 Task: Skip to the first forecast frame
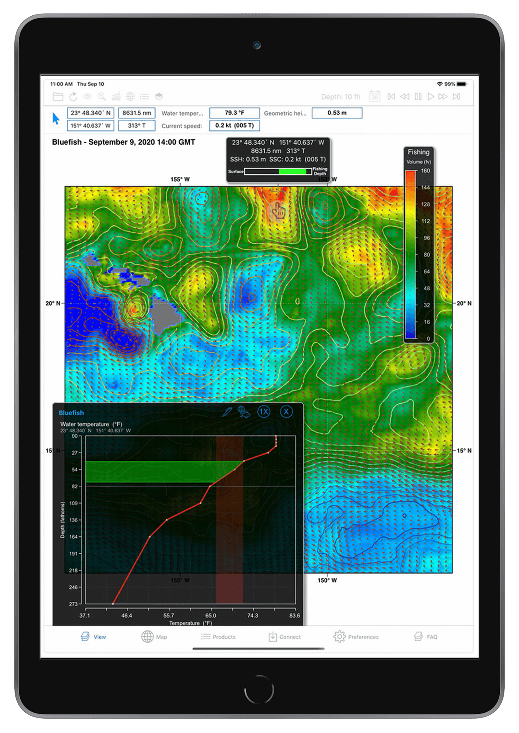click(x=391, y=97)
